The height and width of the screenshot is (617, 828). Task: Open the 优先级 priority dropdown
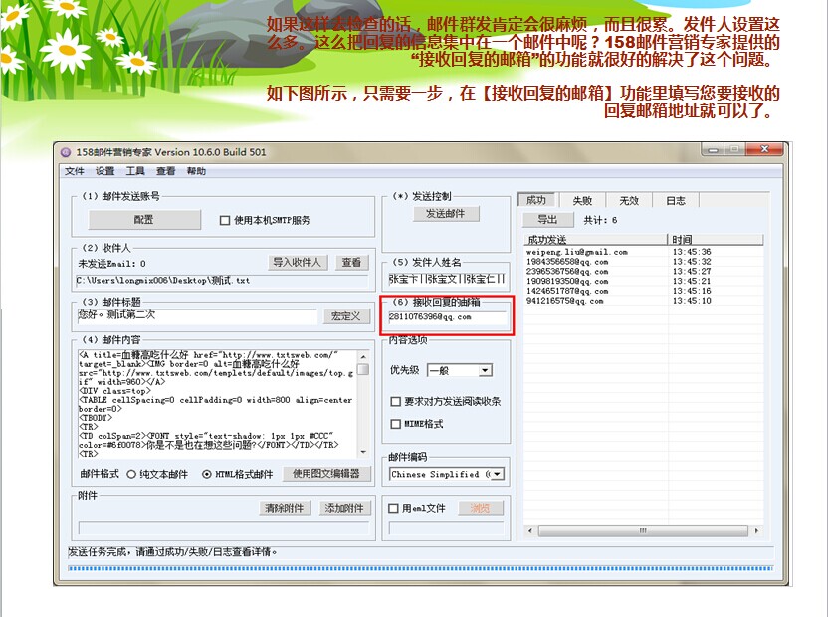point(485,371)
